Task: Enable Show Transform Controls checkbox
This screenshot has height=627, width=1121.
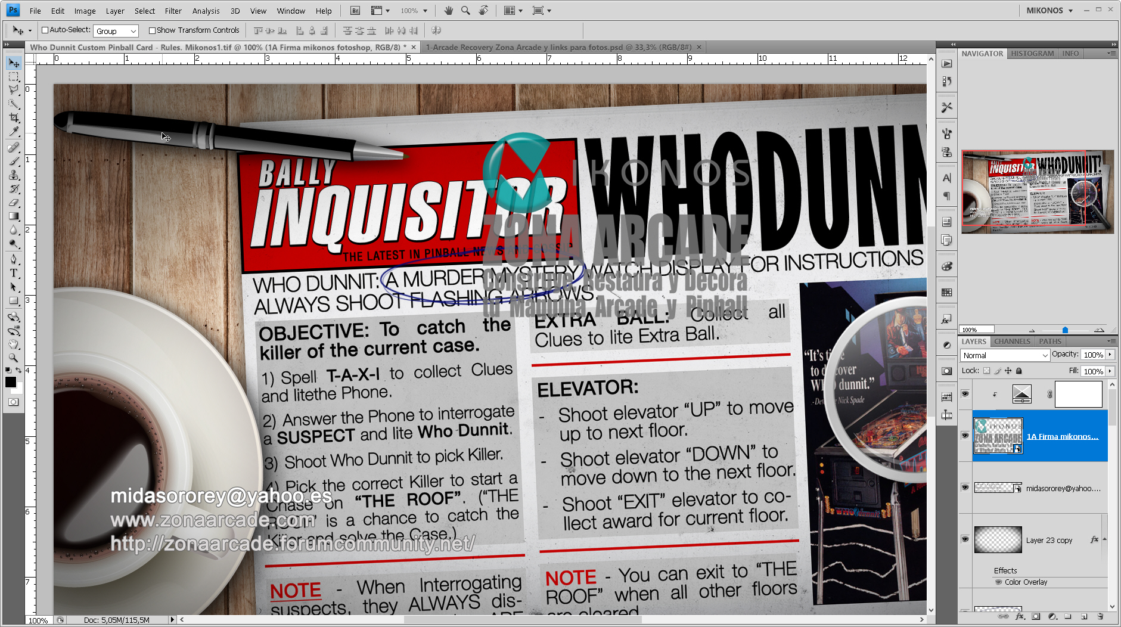Action: point(152,30)
